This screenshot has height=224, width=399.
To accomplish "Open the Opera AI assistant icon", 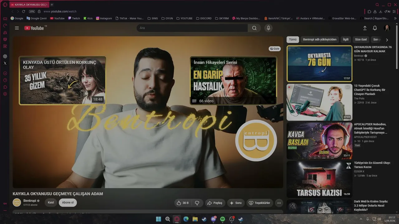I will [x=387, y=12].
